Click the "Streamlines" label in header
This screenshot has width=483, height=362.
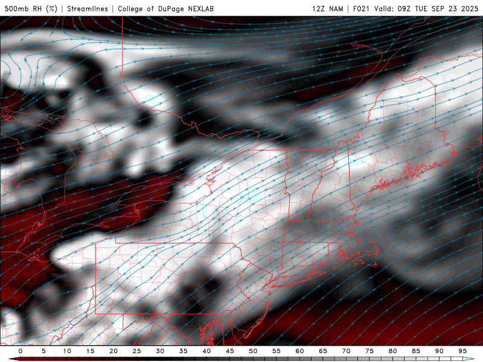(88, 8)
